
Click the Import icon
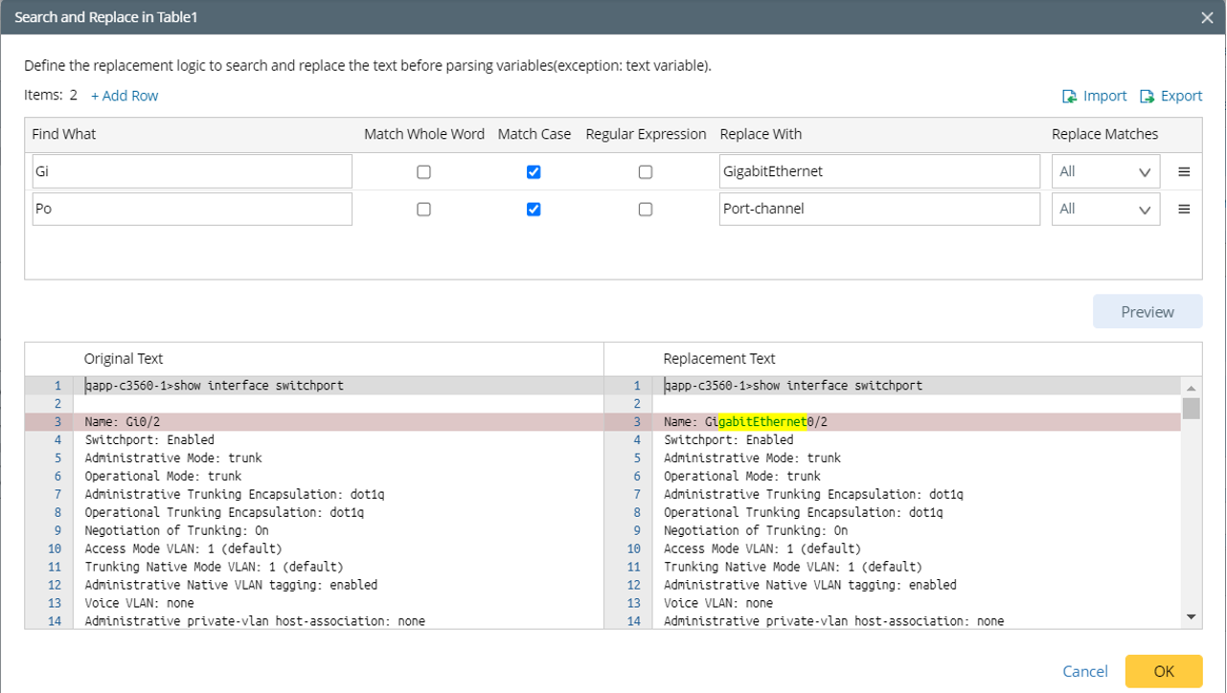(1070, 97)
